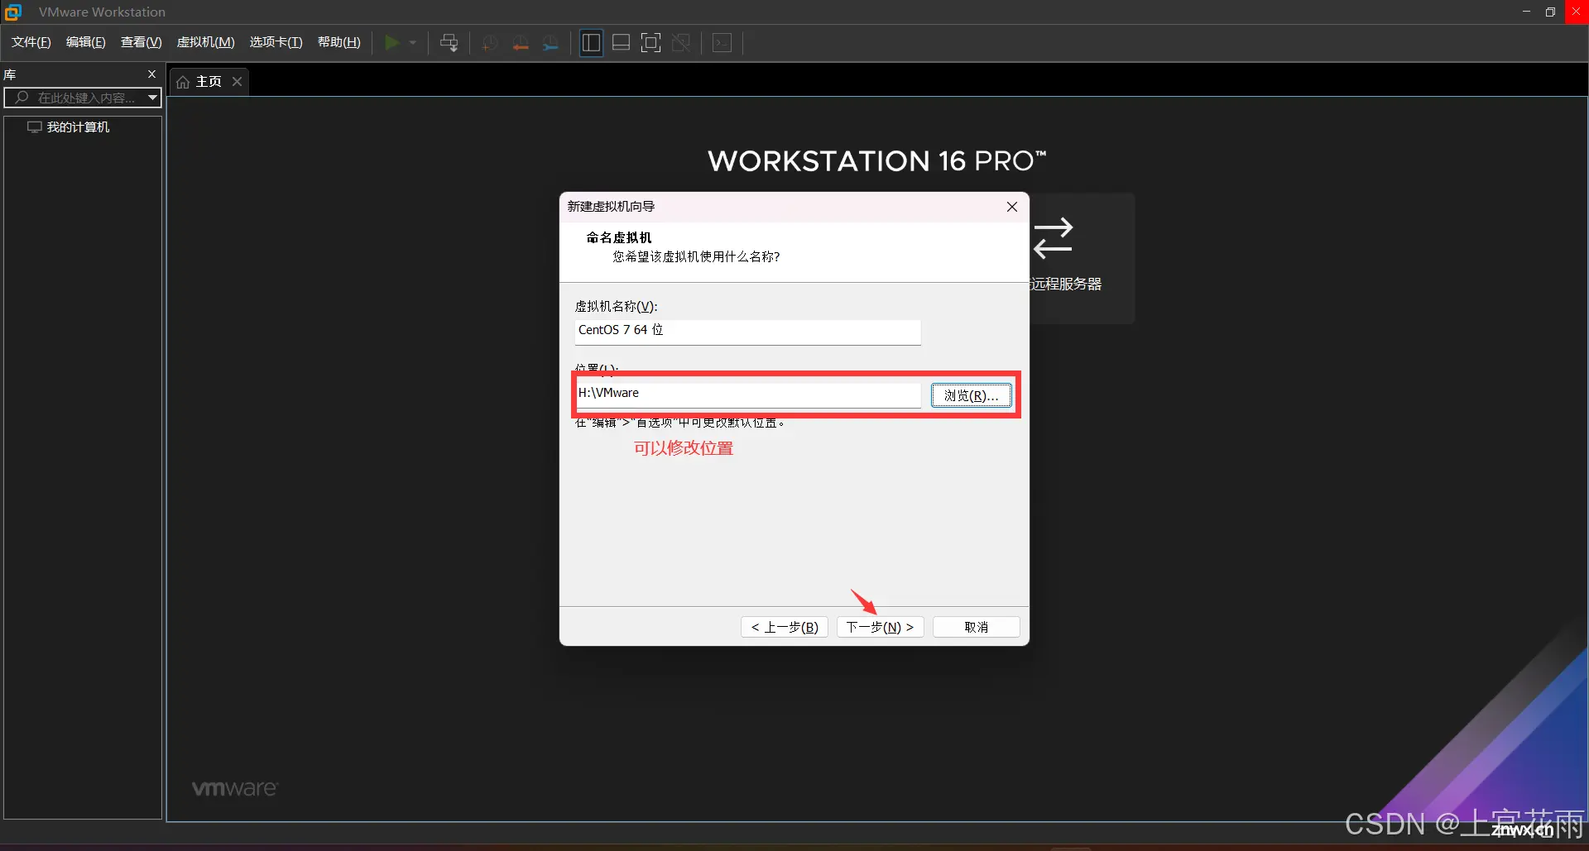Image resolution: width=1589 pixels, height=851 pixels.
Task: Open the 查看(V) menu
Action: click(142, 42)
